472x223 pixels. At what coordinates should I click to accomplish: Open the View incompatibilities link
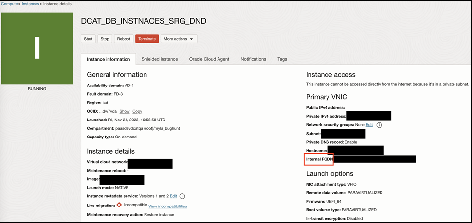click(167, 206)
